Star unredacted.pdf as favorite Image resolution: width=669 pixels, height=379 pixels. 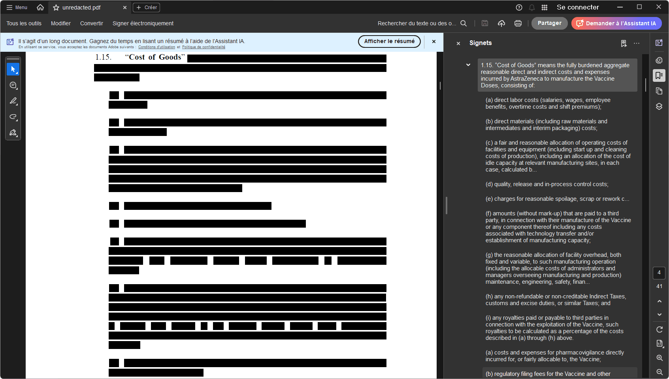(x=56, y=8)
